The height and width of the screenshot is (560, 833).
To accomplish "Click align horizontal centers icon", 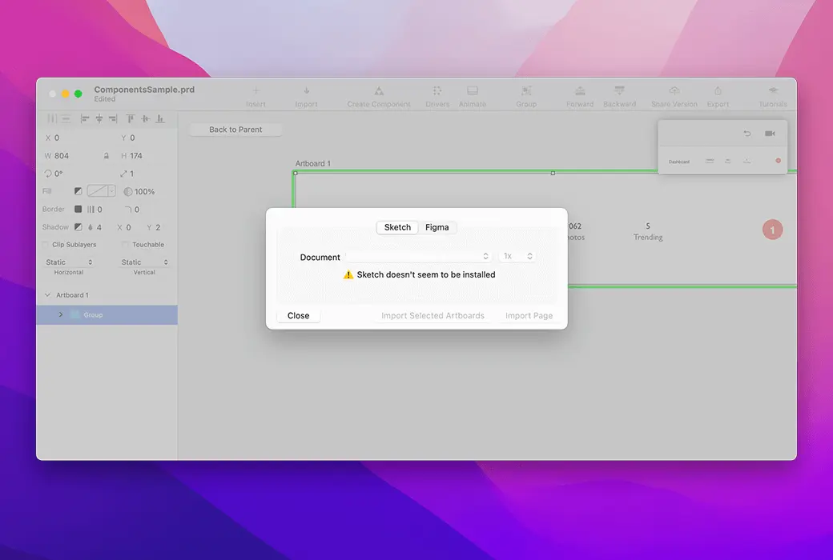I will (99, 118).
